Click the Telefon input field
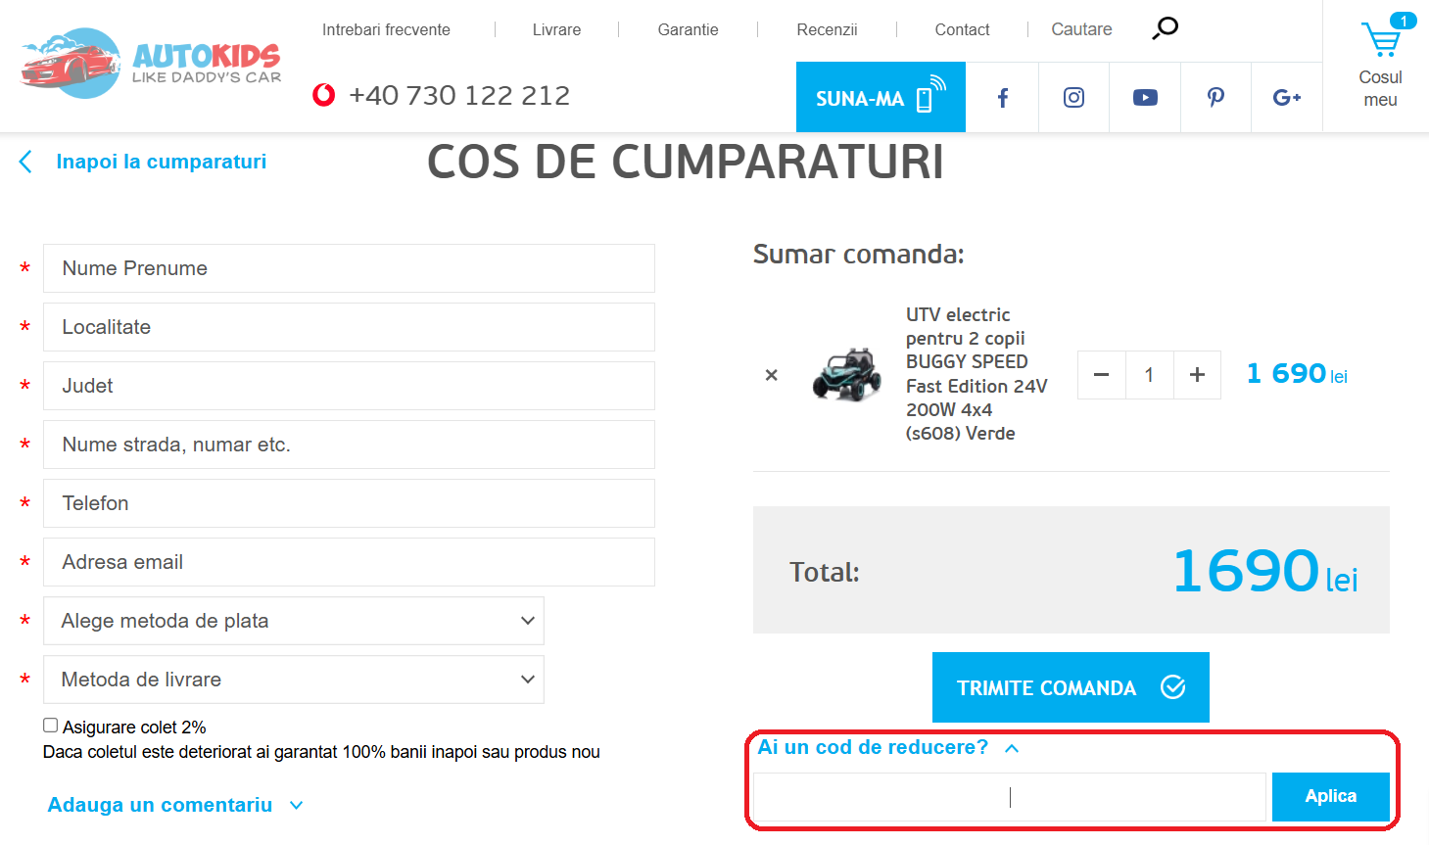 point(349,503)
